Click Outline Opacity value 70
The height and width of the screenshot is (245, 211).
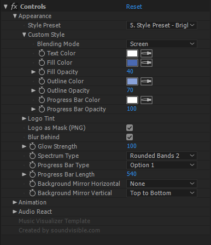tap(130, 90)
